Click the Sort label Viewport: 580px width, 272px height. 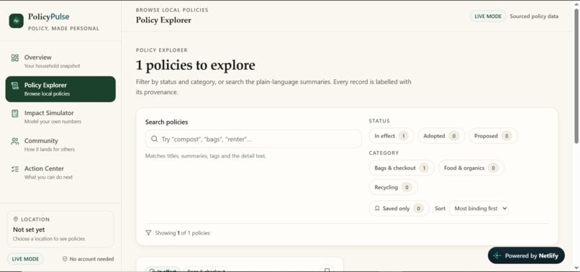[440, 209]
